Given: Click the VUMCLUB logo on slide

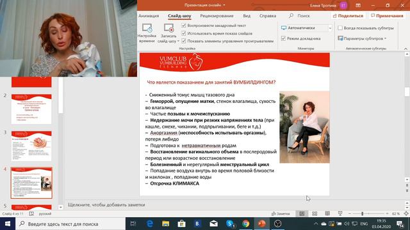Looking at the screenshot, I should coord(181,63).
